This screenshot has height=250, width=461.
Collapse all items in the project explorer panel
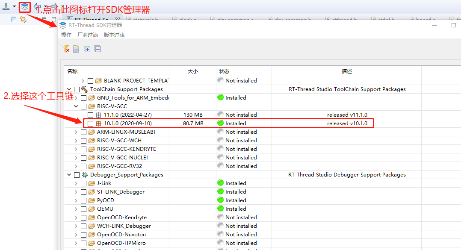pos(13,20)
